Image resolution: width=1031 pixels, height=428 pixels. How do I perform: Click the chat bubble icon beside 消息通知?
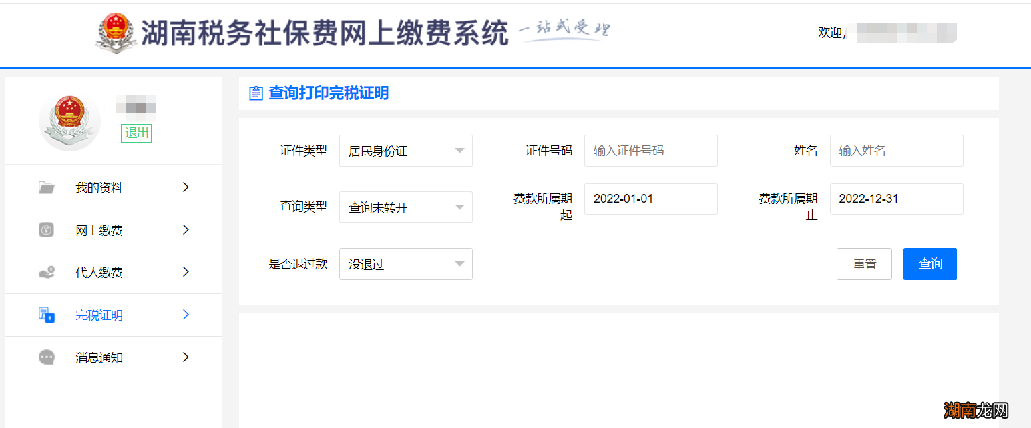46,357
